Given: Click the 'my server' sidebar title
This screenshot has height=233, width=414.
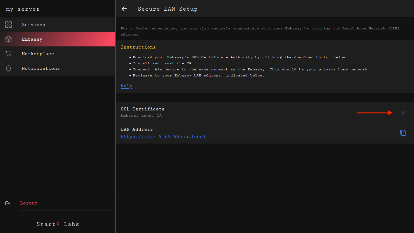Looking at the screenshot, I should point(23,9).
